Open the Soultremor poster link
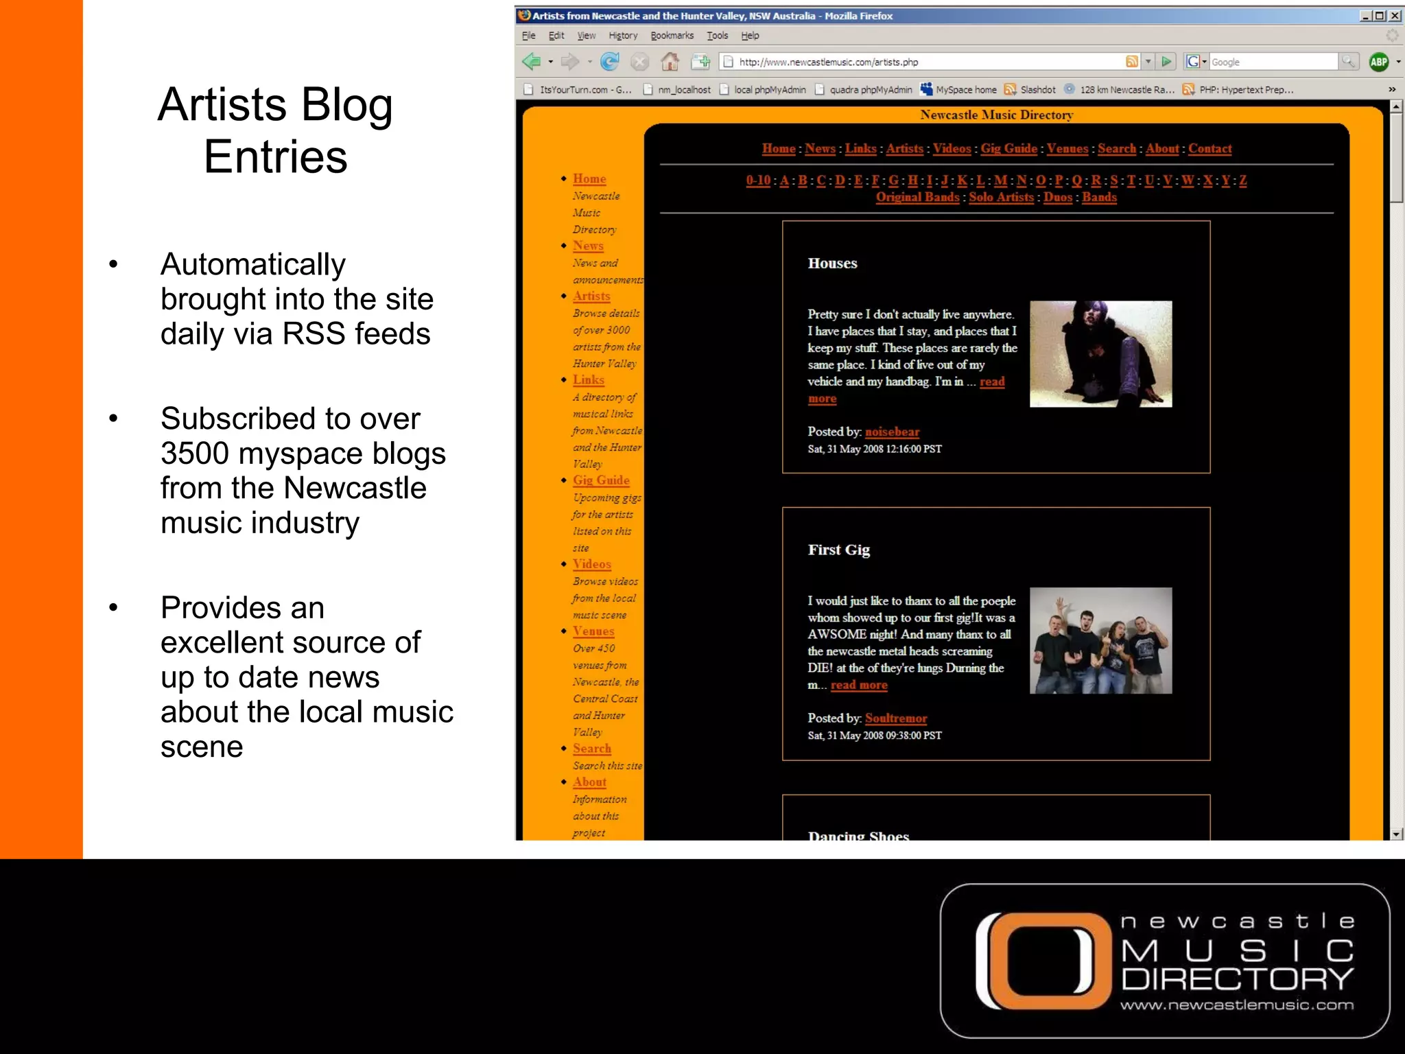1405x1054 pixels. (895, 718)
